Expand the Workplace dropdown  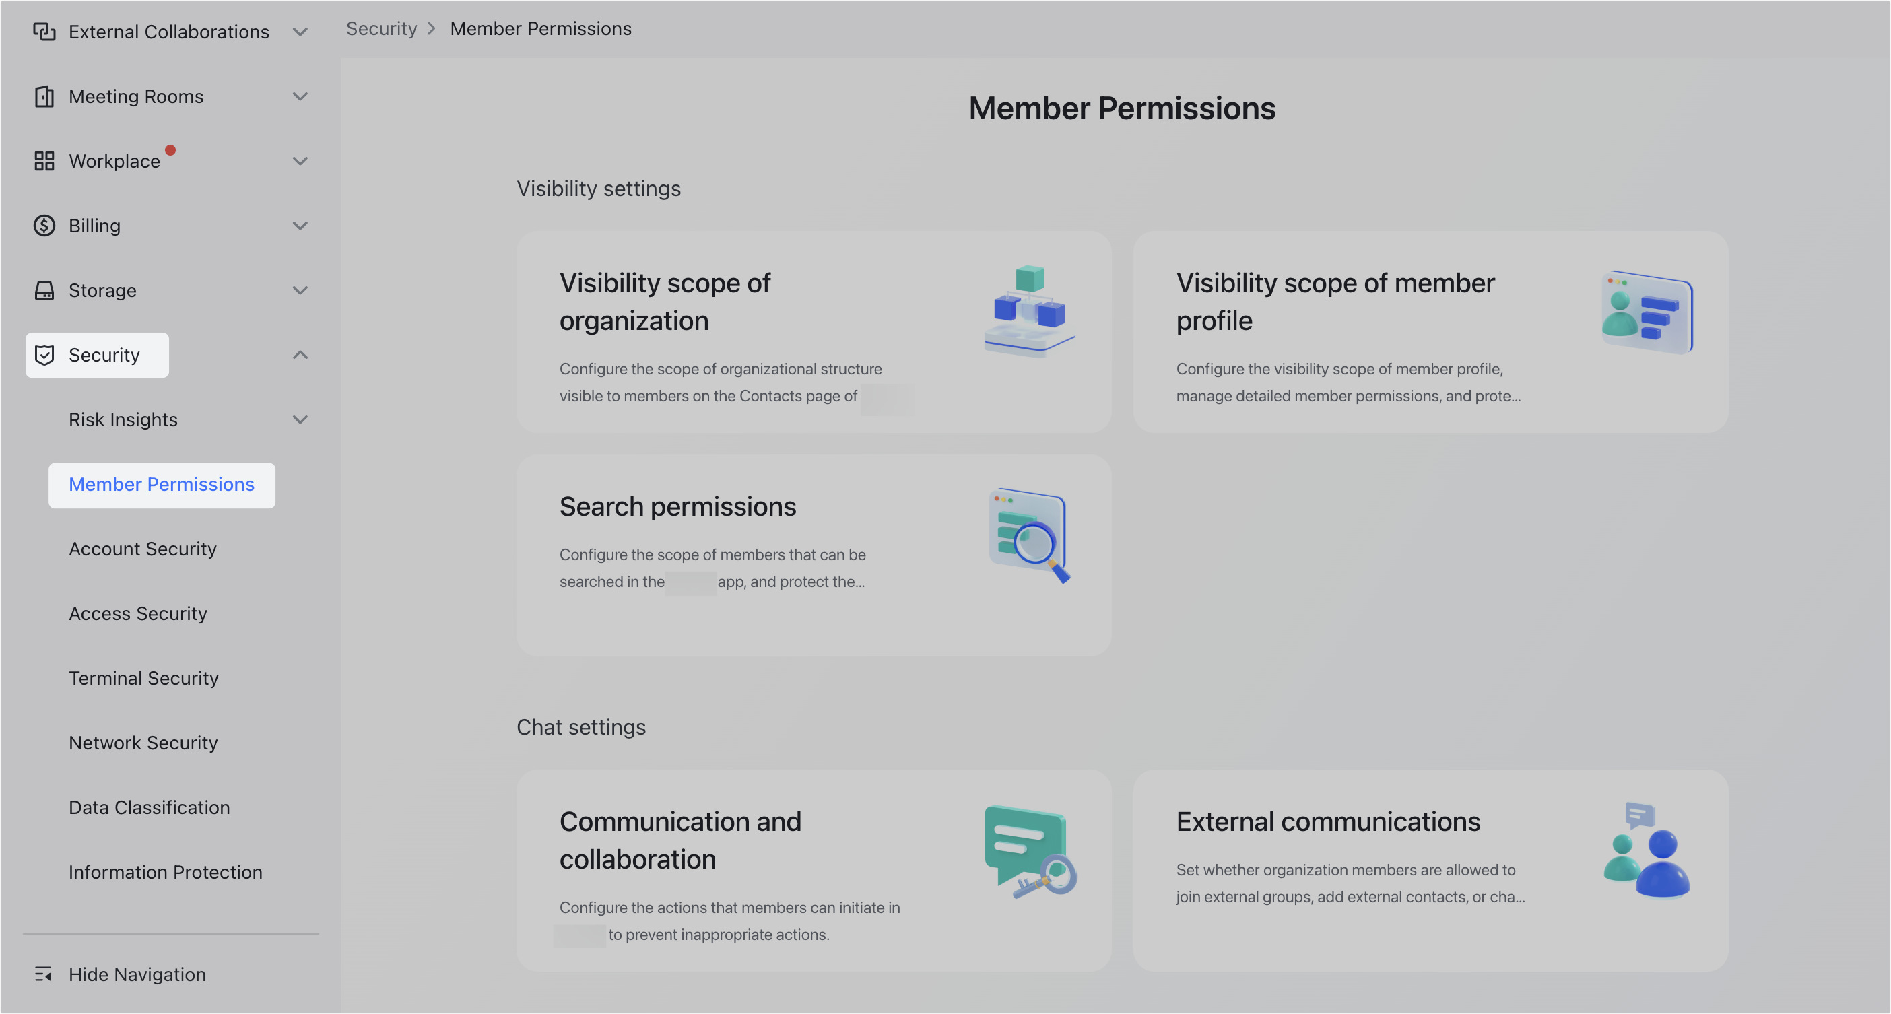point(300,161)
